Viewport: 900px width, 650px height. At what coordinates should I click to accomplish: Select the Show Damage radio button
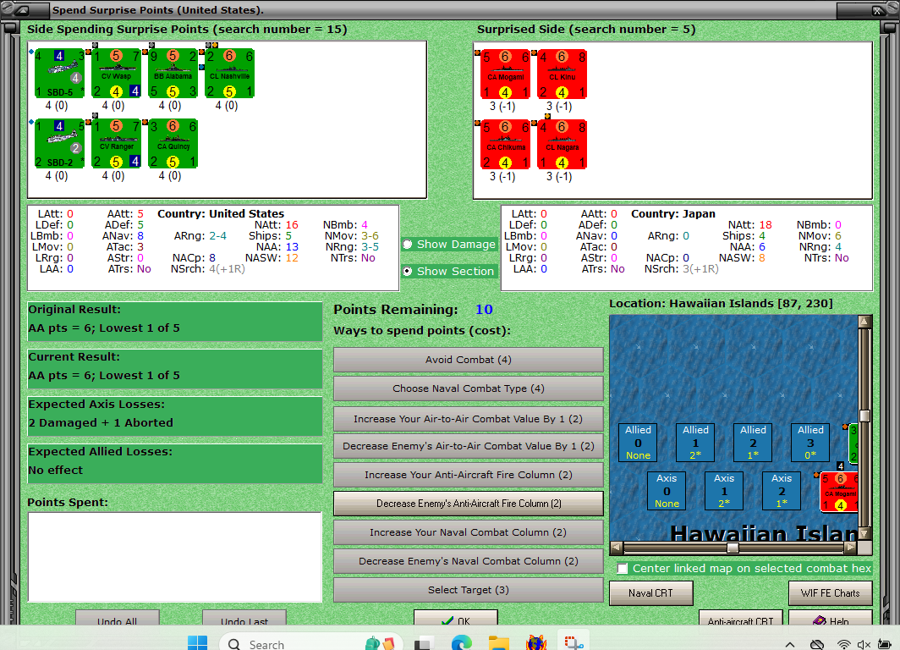point(408,244)
